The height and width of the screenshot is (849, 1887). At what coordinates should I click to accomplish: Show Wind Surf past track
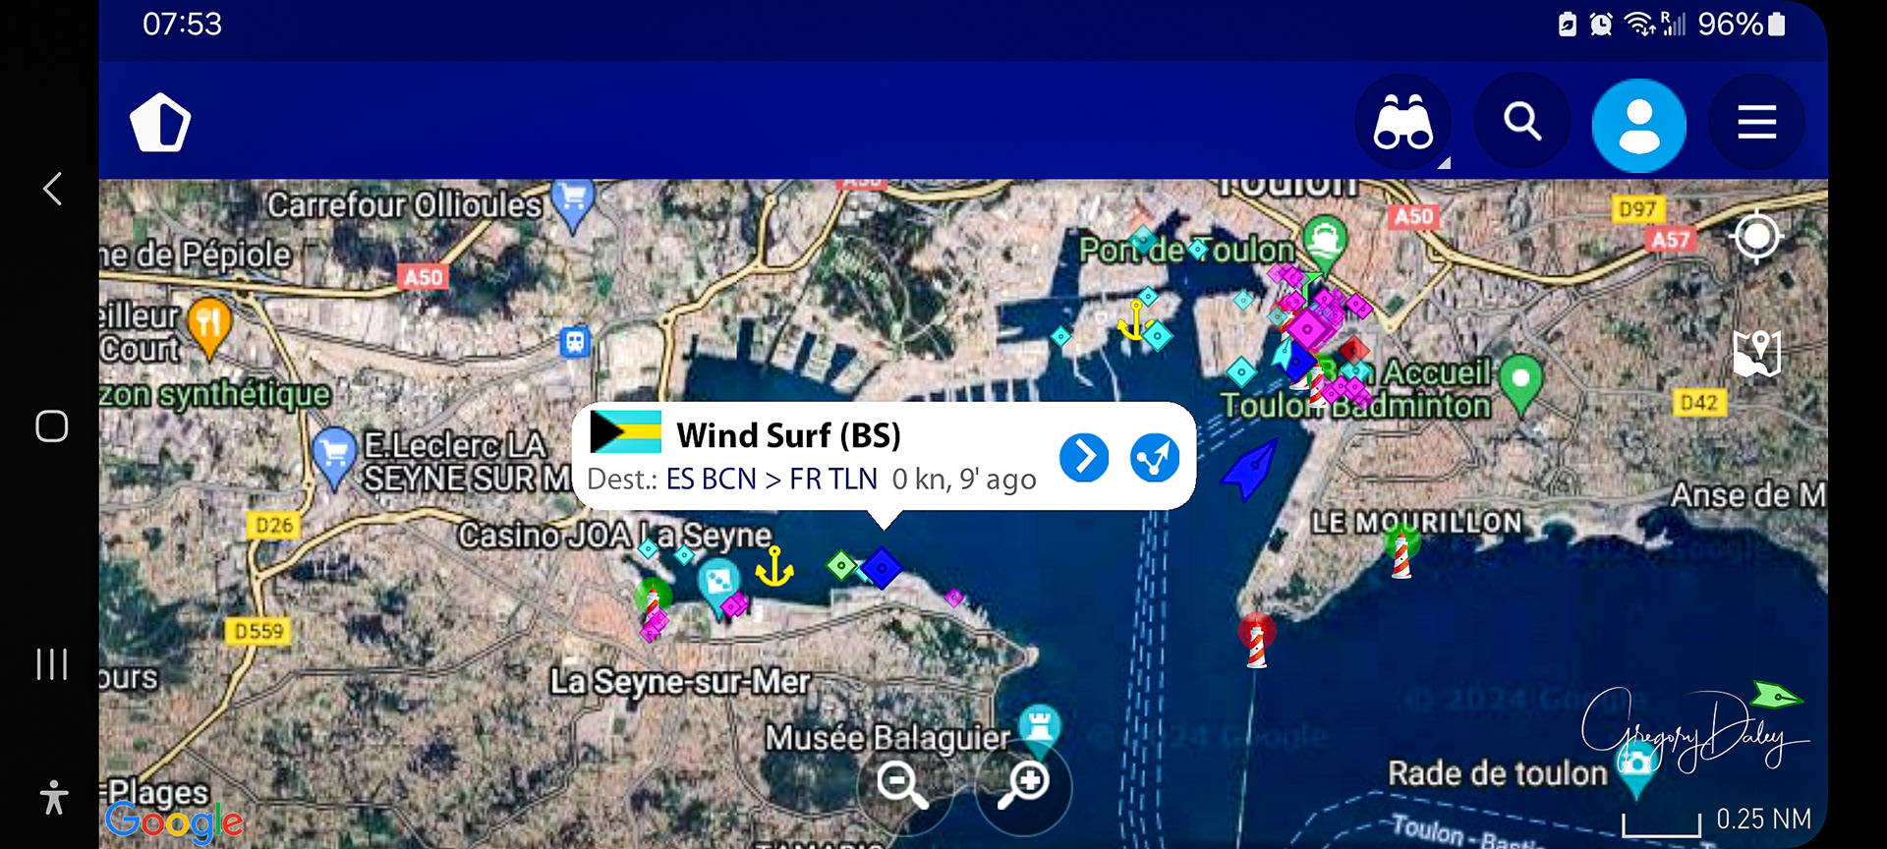pyautogui.click(x=1155, y=457)
